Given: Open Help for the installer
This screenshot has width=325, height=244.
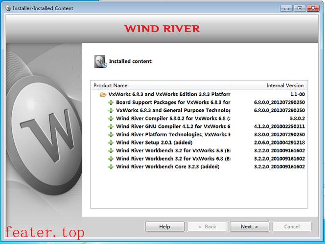Looking at the screenshot, I should pos(165,226).
